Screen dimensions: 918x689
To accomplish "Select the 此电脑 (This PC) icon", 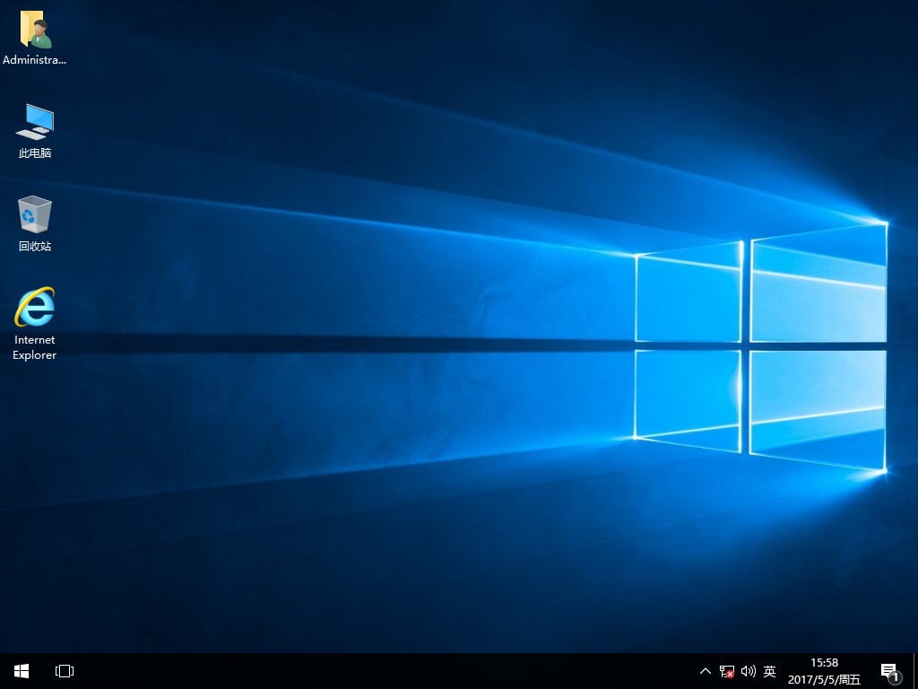I will (x=35, y=122).
